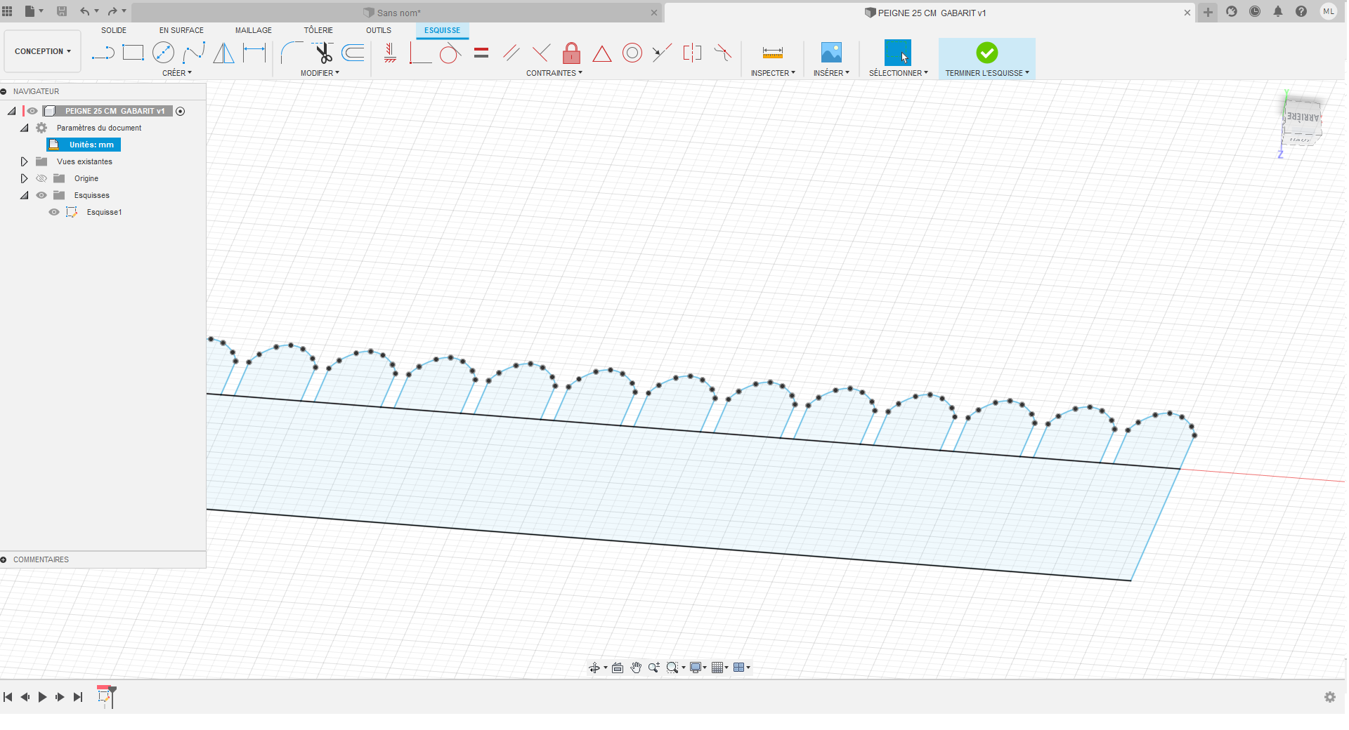1349x730 pixels.
Task: Switch to the OUTILS tab
Action: [379, 30]
